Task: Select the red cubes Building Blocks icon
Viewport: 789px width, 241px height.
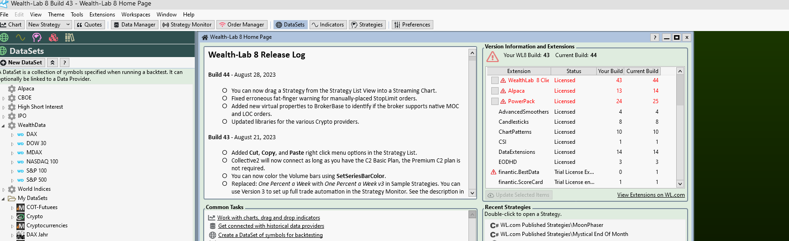Action: pyautogui.click(x=53, y=37)
